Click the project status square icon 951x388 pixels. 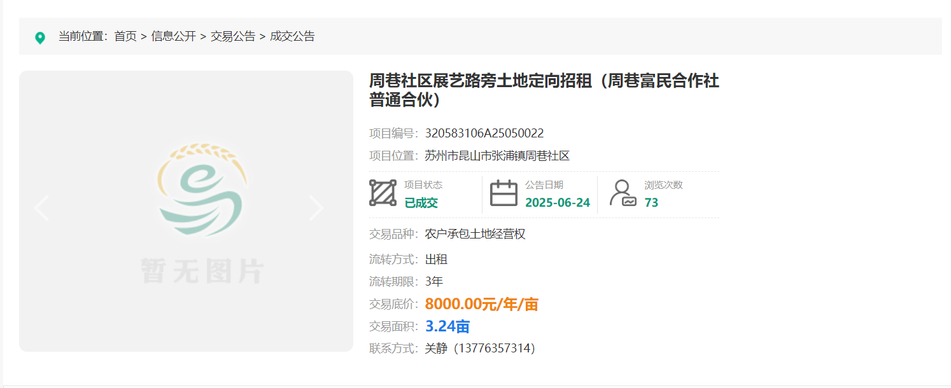tap(383, 193)
